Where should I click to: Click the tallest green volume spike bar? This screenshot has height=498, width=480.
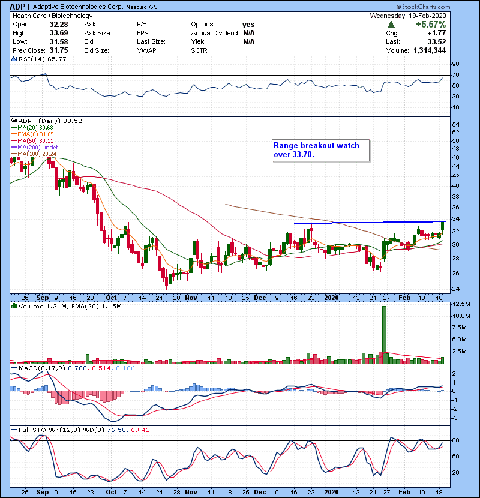[x=385, y=334]
